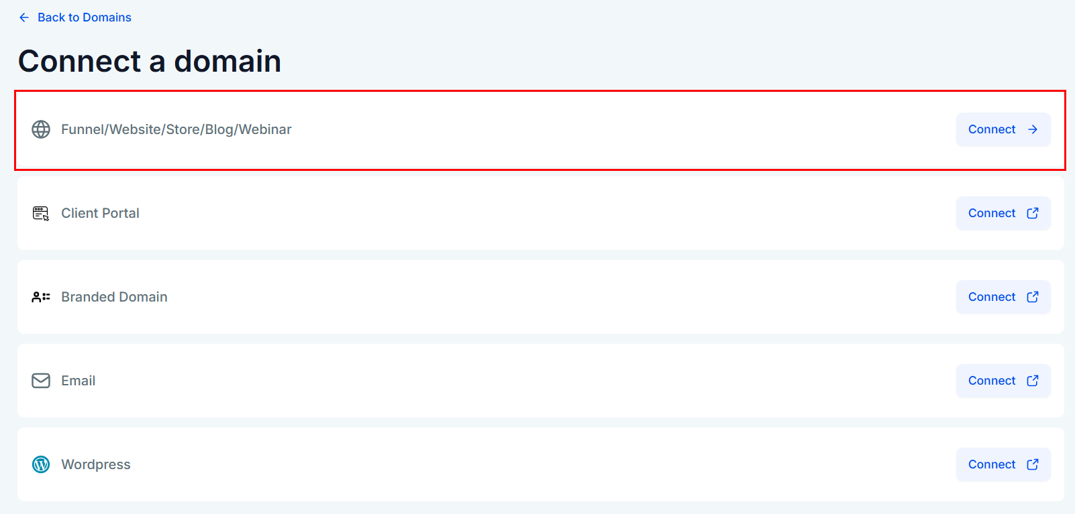This screenshot has width=1075, height=514.
Task: Click the arrow icon in Funnel Connect button
Action: point(1033,129)
